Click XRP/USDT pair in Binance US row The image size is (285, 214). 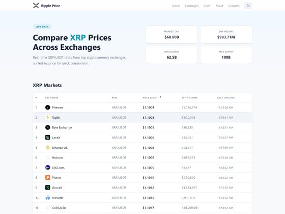[119, 148]
